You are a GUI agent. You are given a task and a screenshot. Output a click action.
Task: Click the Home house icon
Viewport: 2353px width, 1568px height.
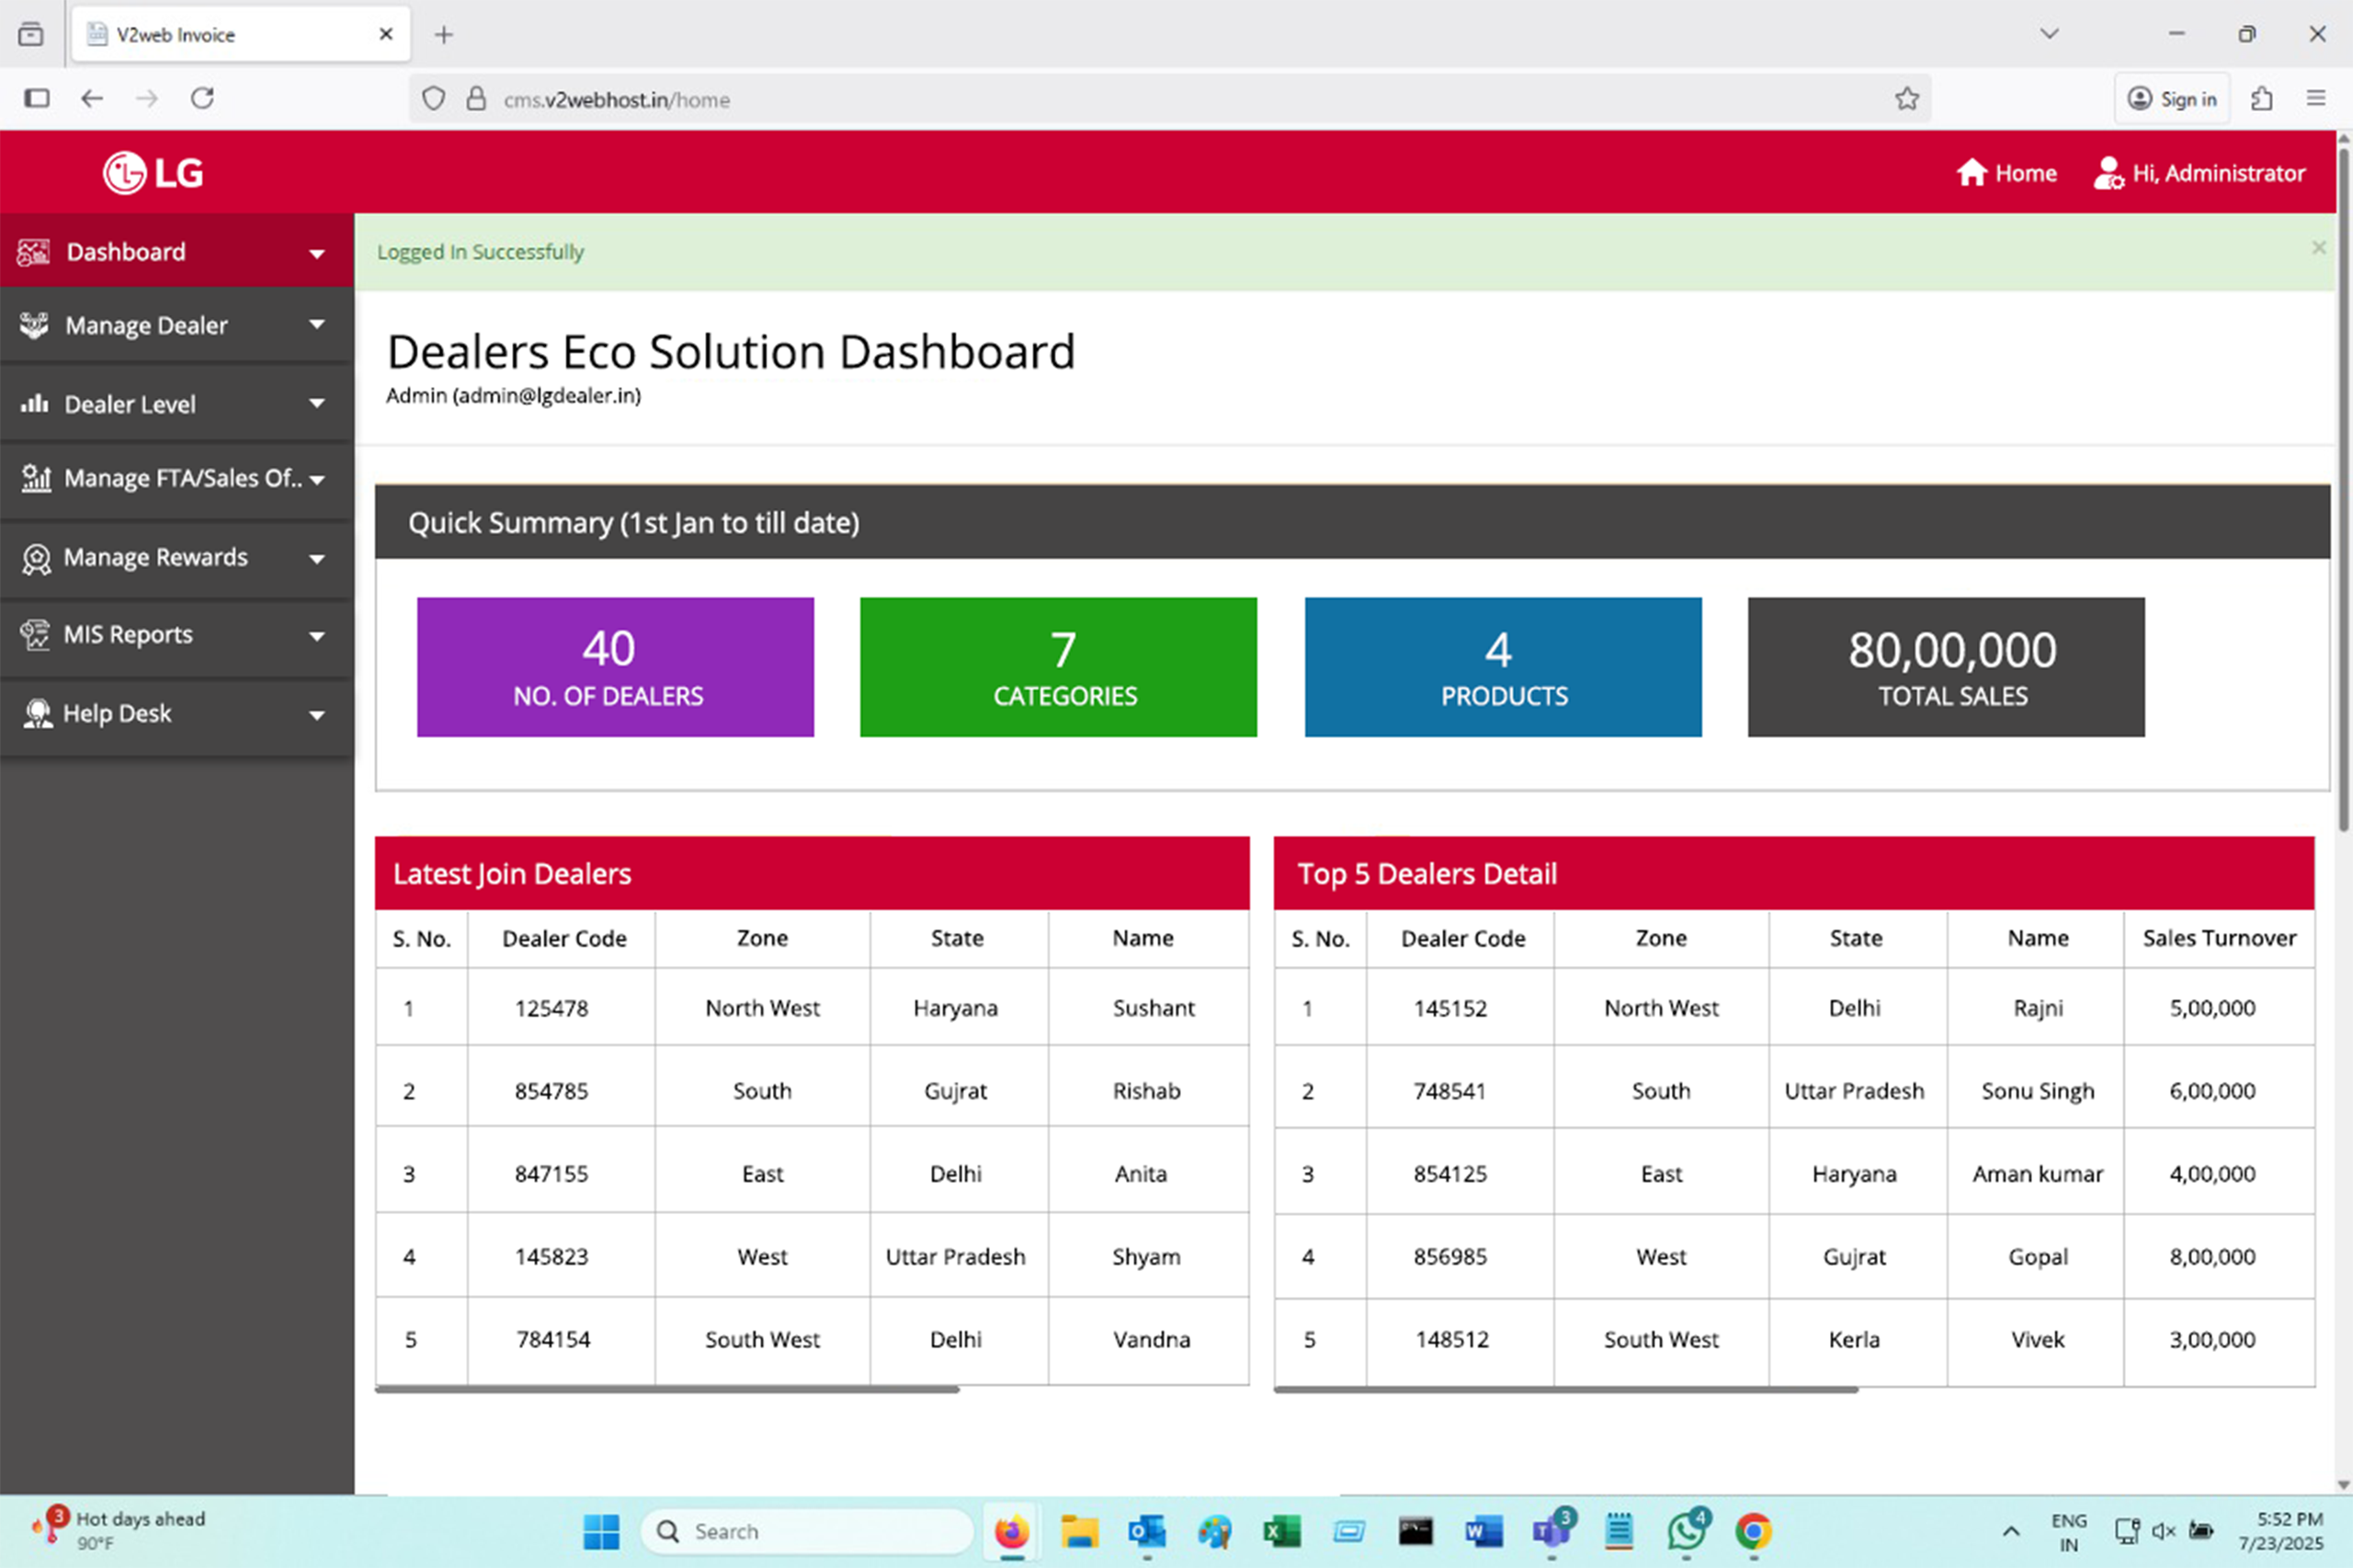tap(1971, 173)
